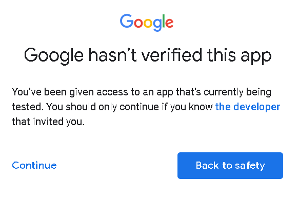Click the lowercase blue g in the logo
298x200 pixels.
click(157, 25)
